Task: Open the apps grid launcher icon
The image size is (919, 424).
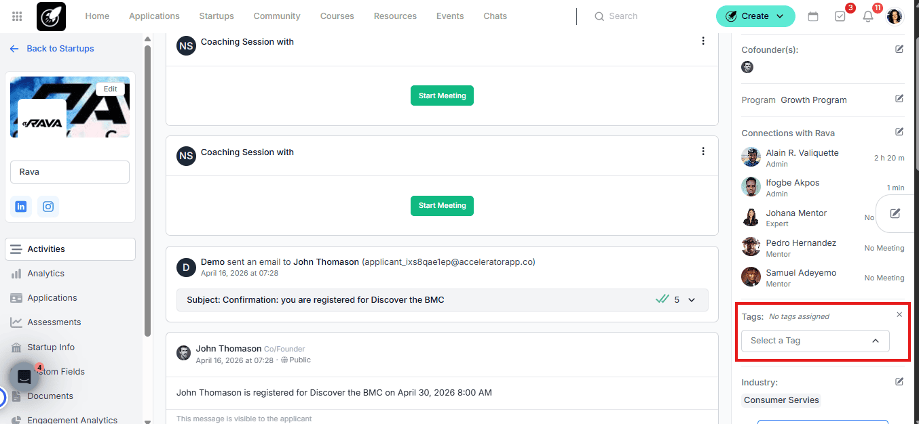Action: [17, 16]
